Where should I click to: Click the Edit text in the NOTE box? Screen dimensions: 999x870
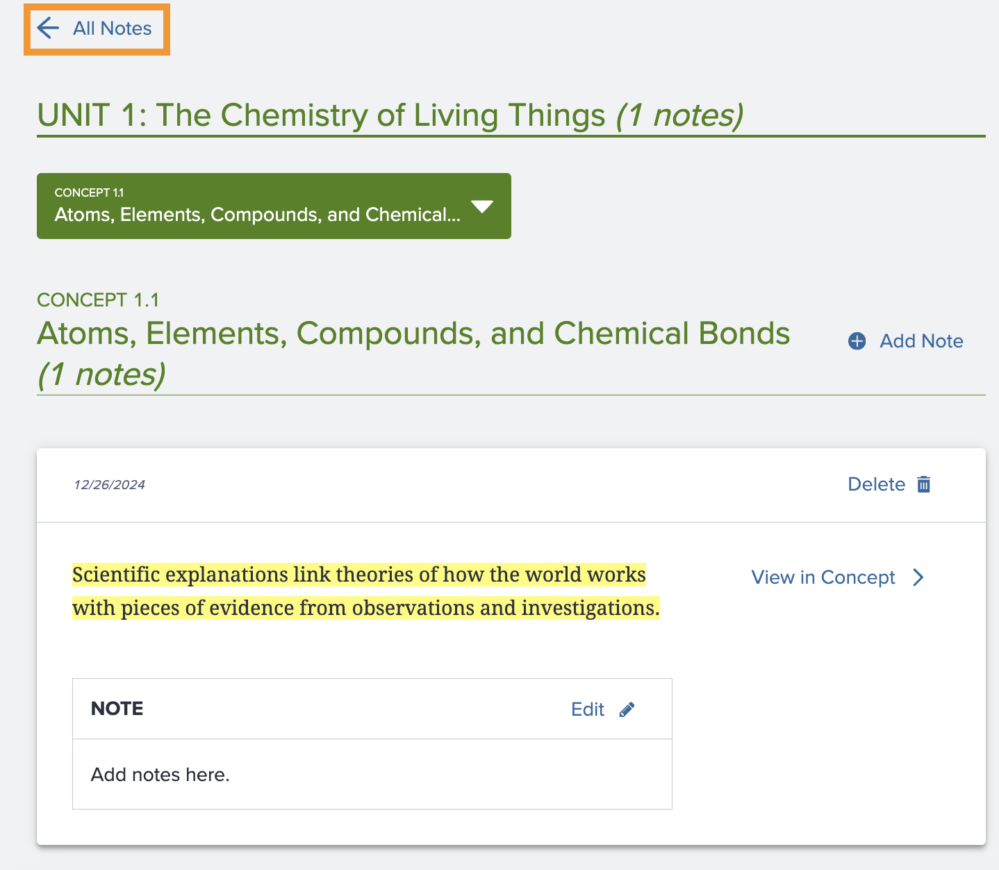pos(588,709)
